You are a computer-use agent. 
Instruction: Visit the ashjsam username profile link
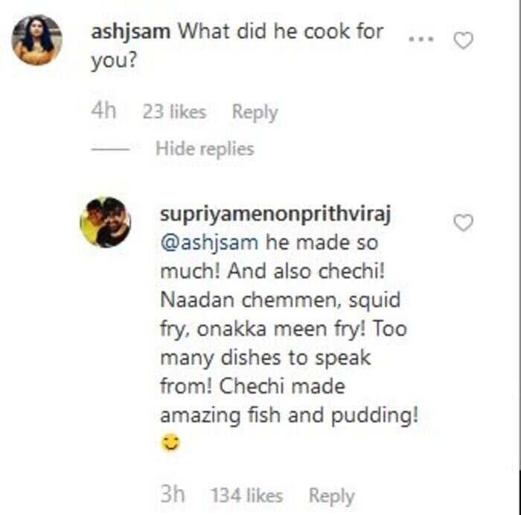pos(130,32)
